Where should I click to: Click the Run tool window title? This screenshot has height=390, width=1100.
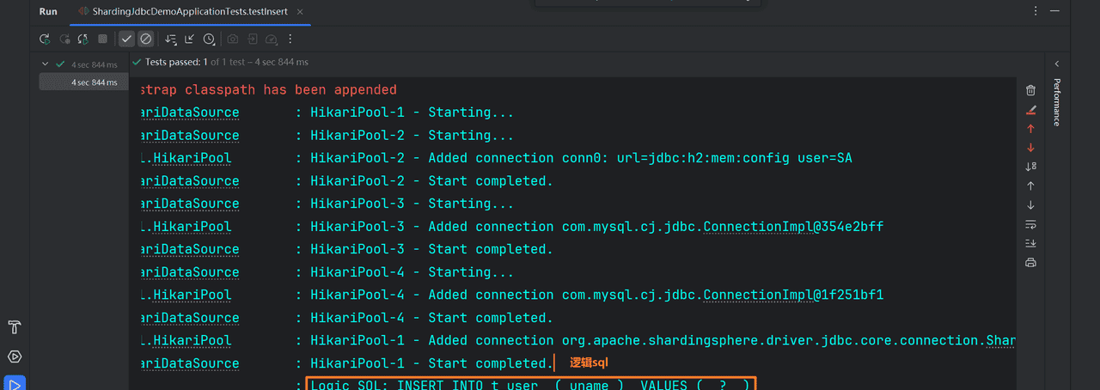pos(48,11)
